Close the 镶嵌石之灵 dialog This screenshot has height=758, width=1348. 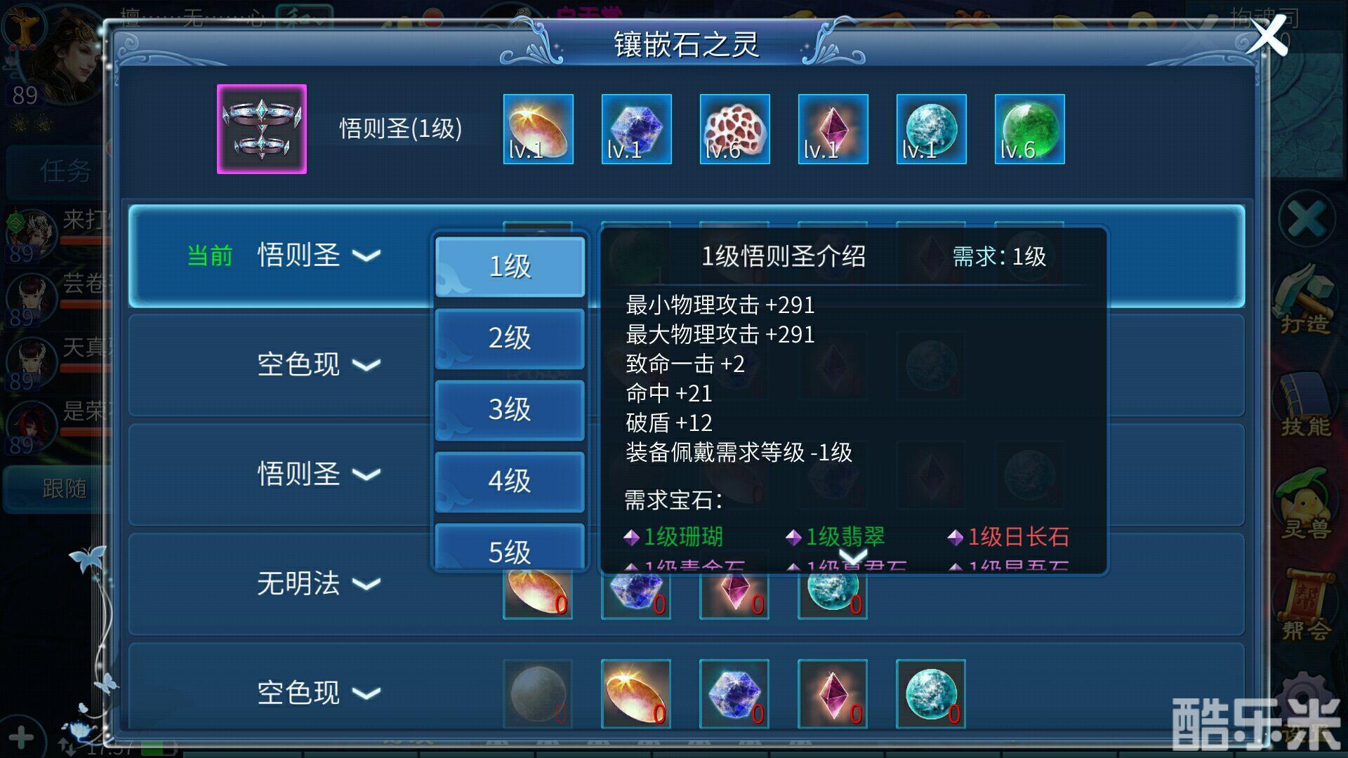pos(1267,35)
